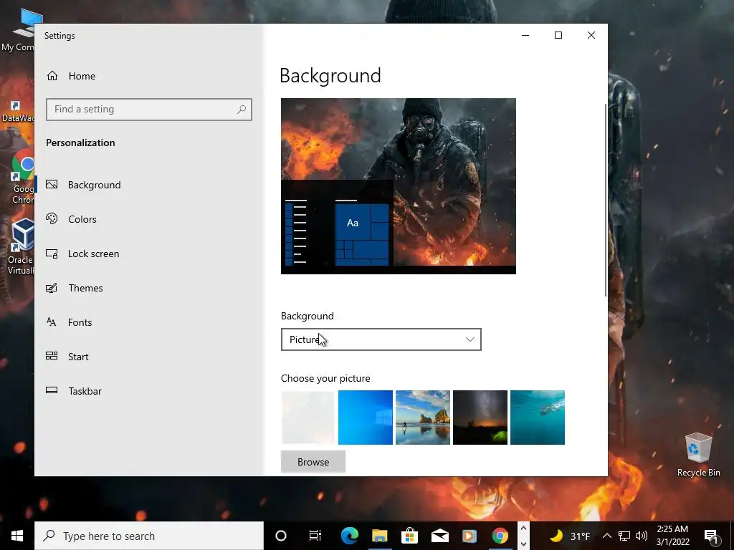The image size is (734, 550).
Task: Open Microsoft Store from taskbar
Action: pos(409,536)
